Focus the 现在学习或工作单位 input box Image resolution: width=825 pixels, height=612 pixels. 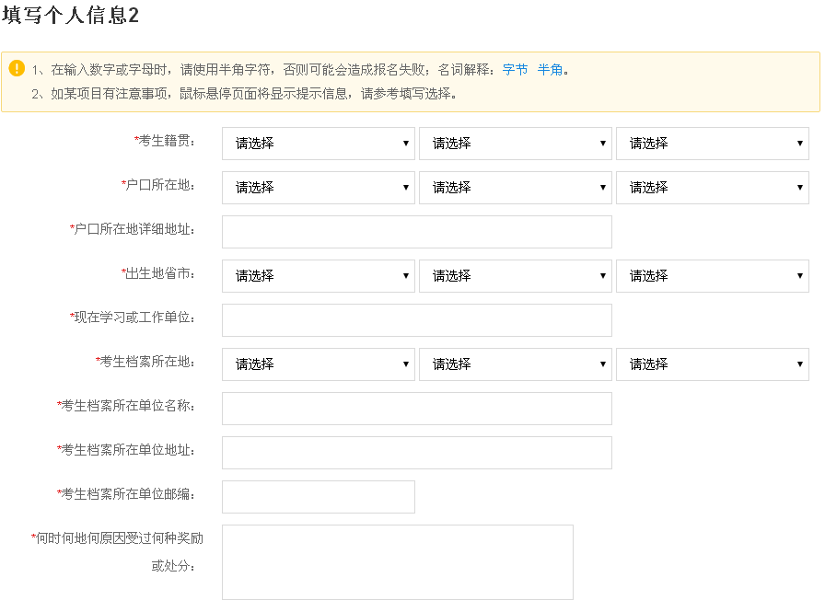click(x=416, y=320)
